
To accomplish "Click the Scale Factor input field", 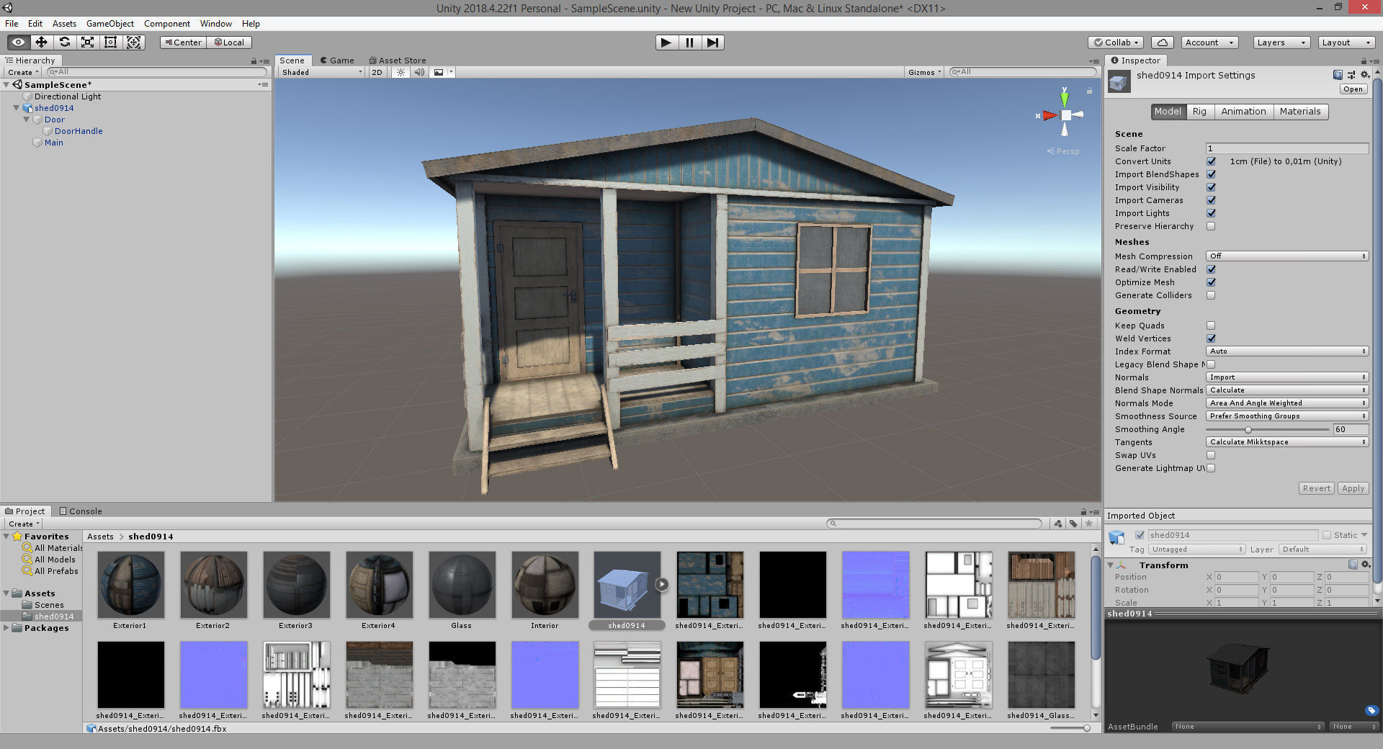I will 1287,148.
